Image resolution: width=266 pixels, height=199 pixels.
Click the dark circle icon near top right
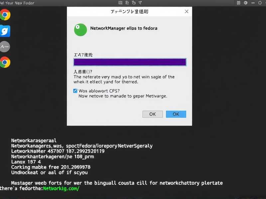[x=246, y=3]
